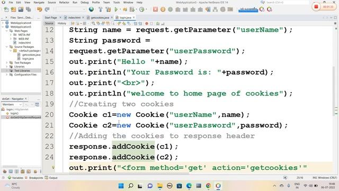Open Google Chrome from the taskbar
Viewport: 339px width, 191px height.
click(x=208, y=186)
